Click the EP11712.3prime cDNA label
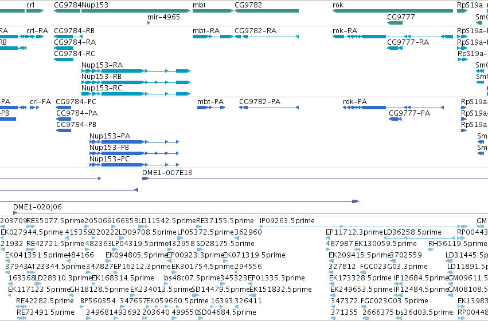The height and width of the screenshot is (321, 488). (x=354, y=232)
